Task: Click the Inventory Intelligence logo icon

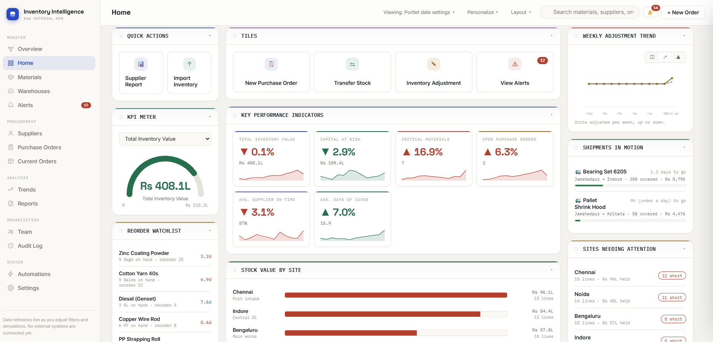Action: (12, 14)
